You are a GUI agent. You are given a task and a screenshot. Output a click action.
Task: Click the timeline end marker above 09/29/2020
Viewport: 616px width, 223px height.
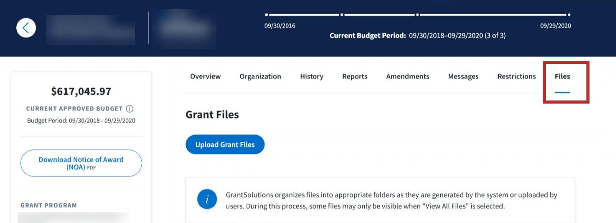[569, 15]
